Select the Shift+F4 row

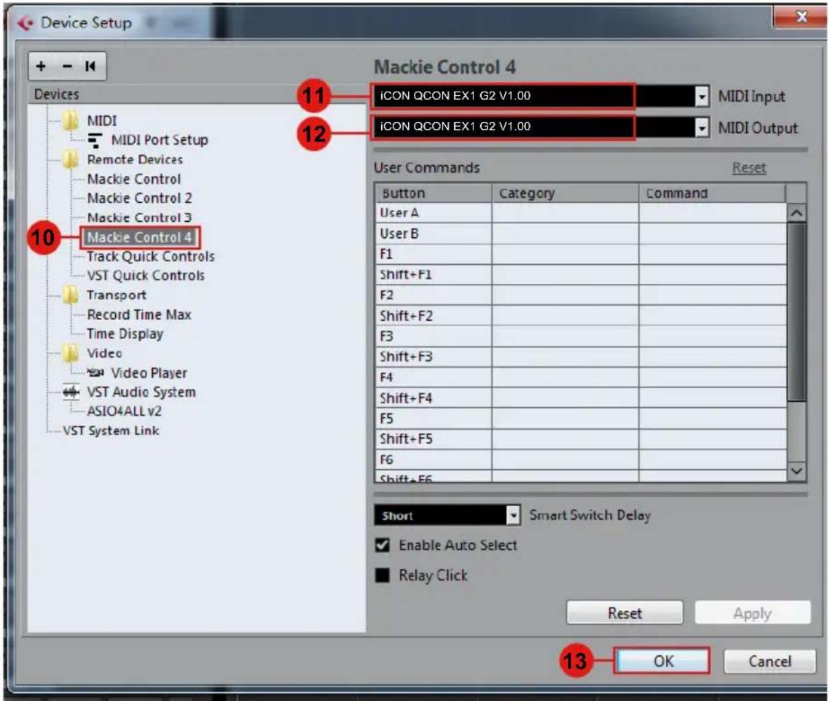tap(581, 398)
